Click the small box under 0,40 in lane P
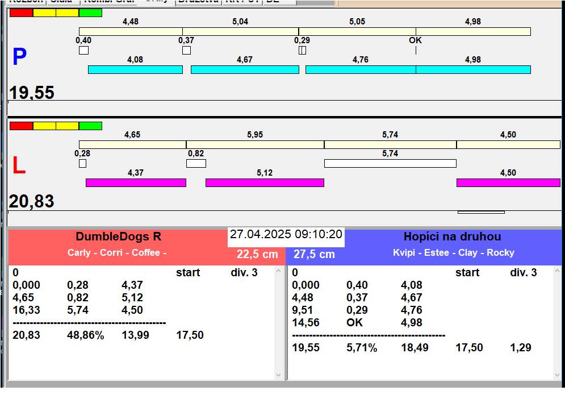Viewport: 565px width, 407px height. click(x=83, y=50)
